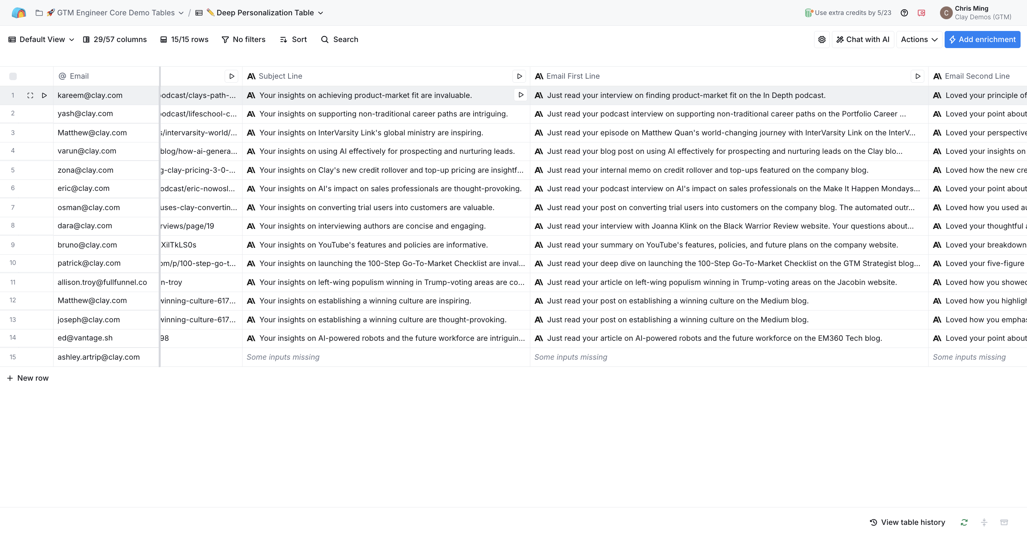This screenshot has width=1027, height=537.
Task: Expand the Deep Personalization Table dropdown
Action: [x=321, y=13]
